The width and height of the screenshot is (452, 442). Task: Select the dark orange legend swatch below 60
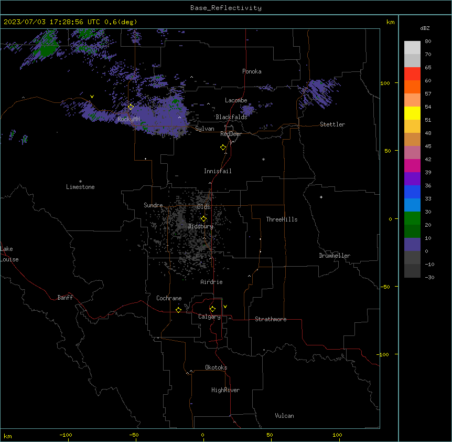click(x=412, y=87)
